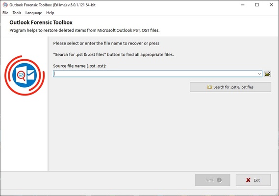Open the Help menu
This screenshot has width=279, height=196.
pyautogui.click(x=50, y=13)
